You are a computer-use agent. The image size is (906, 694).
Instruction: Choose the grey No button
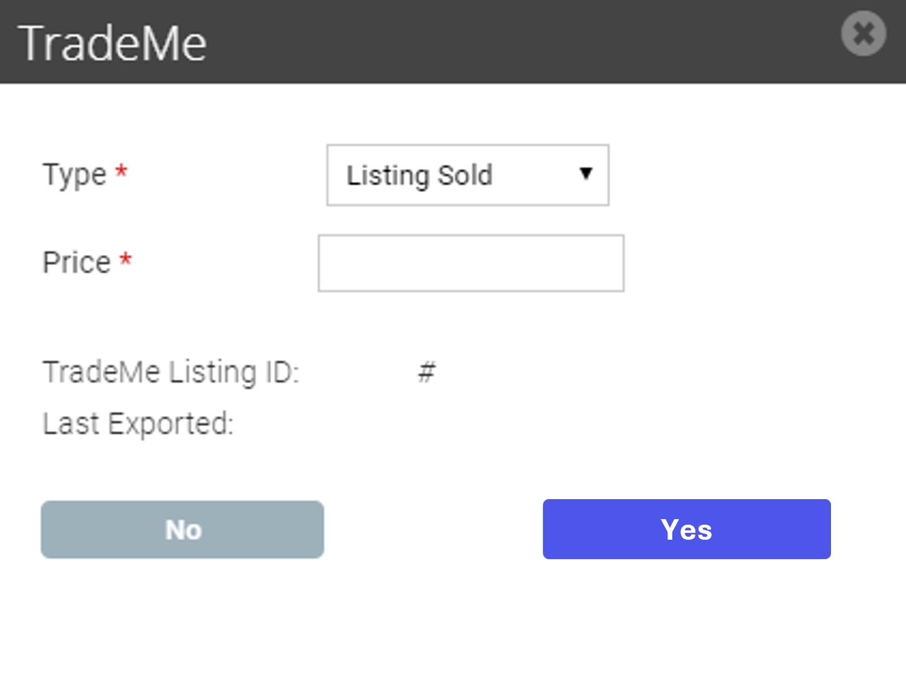click(x=182, y=530)
